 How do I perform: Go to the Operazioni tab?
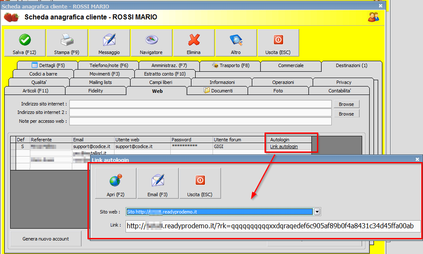point(283,82)
